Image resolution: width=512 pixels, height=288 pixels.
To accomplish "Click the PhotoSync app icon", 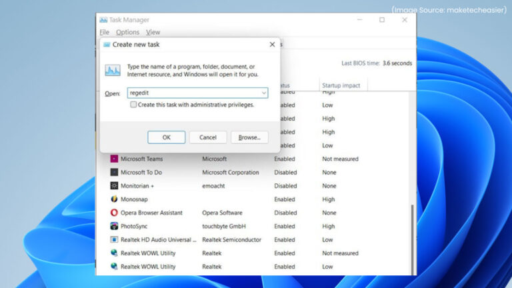I will (114, 226).
